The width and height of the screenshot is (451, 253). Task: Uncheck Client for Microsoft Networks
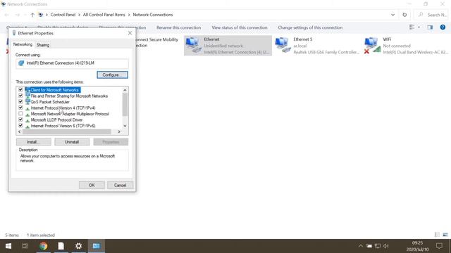pyautogui.click(x=20, y=89)
